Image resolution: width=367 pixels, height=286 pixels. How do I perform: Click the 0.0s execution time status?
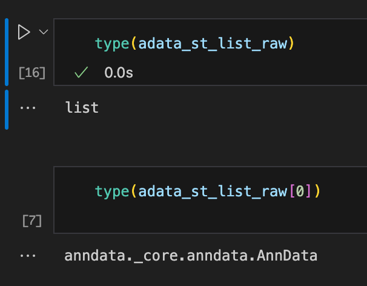coord(119,73)
